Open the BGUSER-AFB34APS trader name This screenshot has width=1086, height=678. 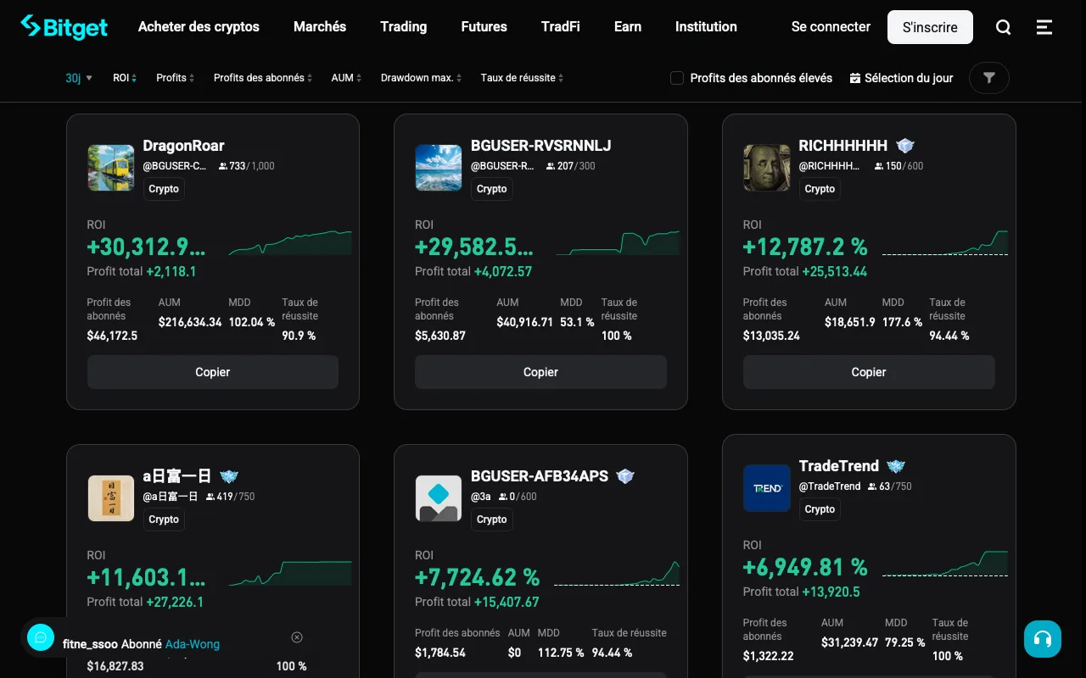click(540, 476)
